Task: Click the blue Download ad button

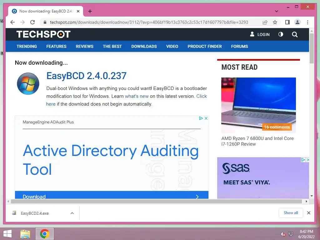Action: point(112,195)
